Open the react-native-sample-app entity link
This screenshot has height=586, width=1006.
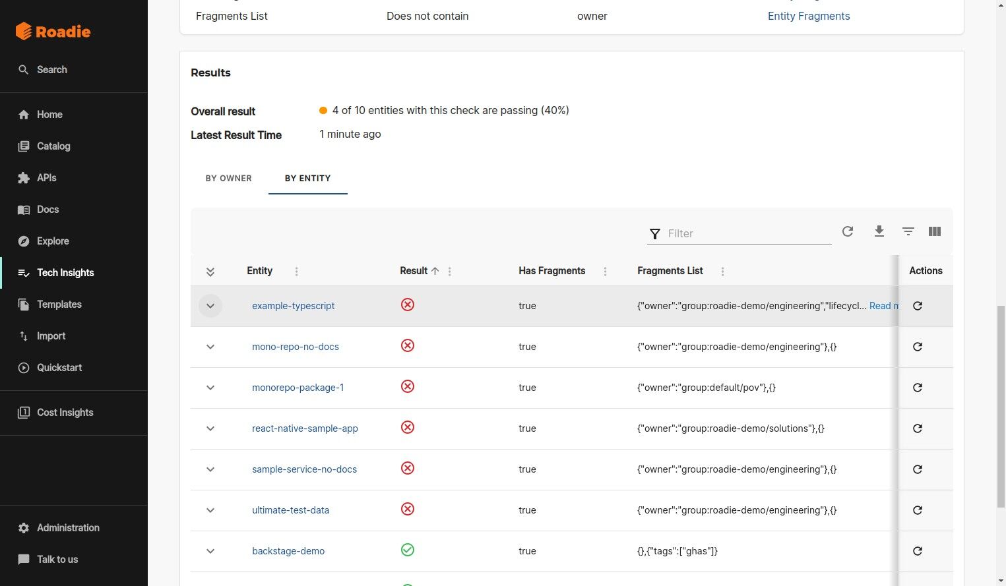pyautogui.click(x=305, y=428)
